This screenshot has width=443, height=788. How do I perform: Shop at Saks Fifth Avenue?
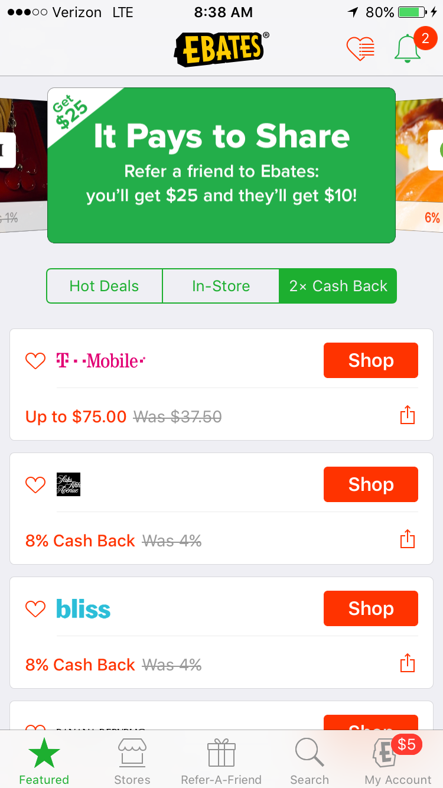click(x=371, y=484)
